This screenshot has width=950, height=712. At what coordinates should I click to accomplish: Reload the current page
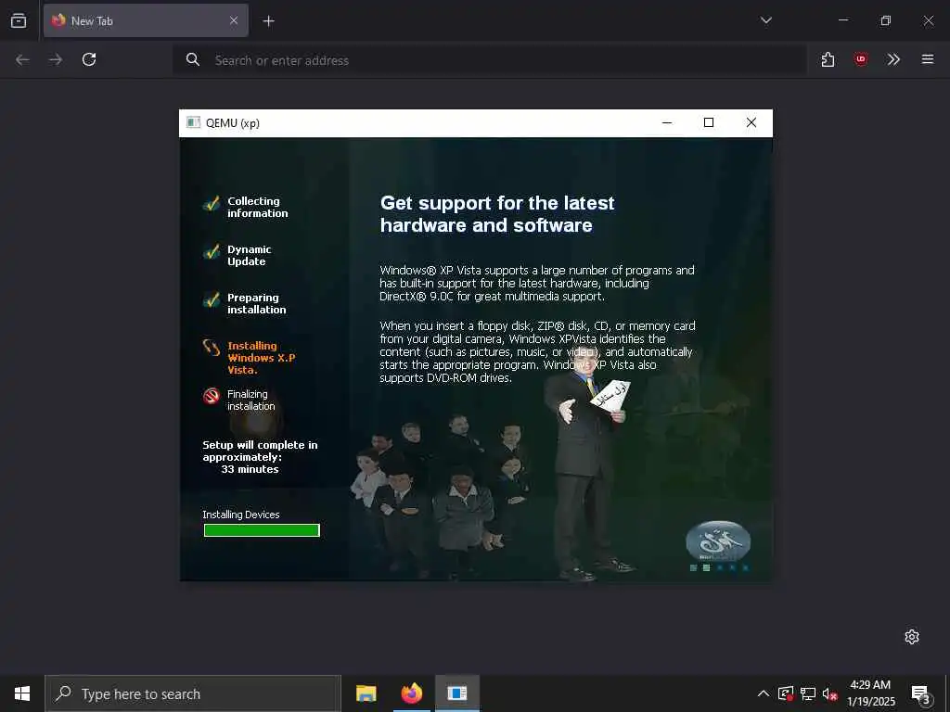[x=89, y=59]
